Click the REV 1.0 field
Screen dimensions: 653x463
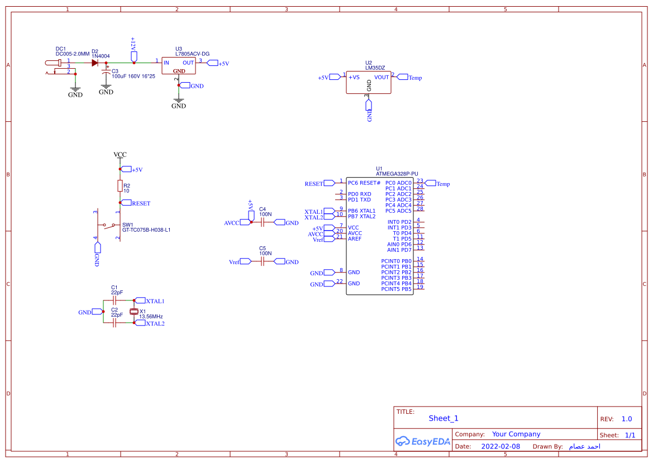(x=626, y=418)
